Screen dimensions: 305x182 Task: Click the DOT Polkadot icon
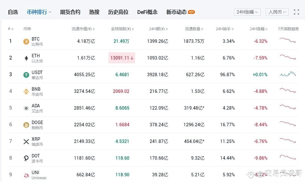click(x=26, y=158)
